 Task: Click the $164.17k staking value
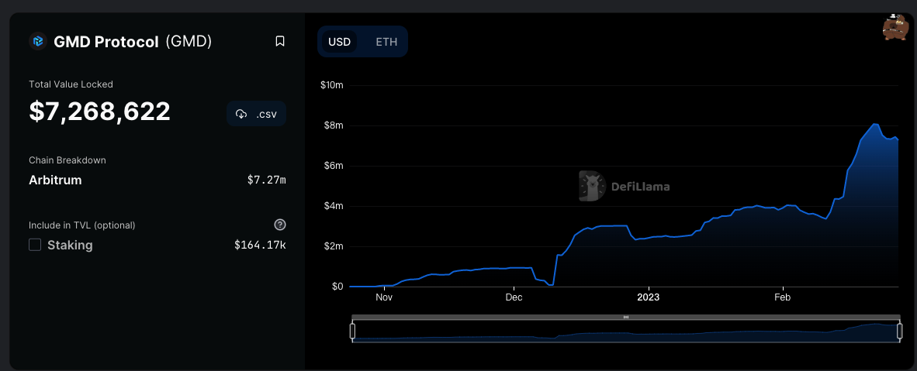pos(260,245)
